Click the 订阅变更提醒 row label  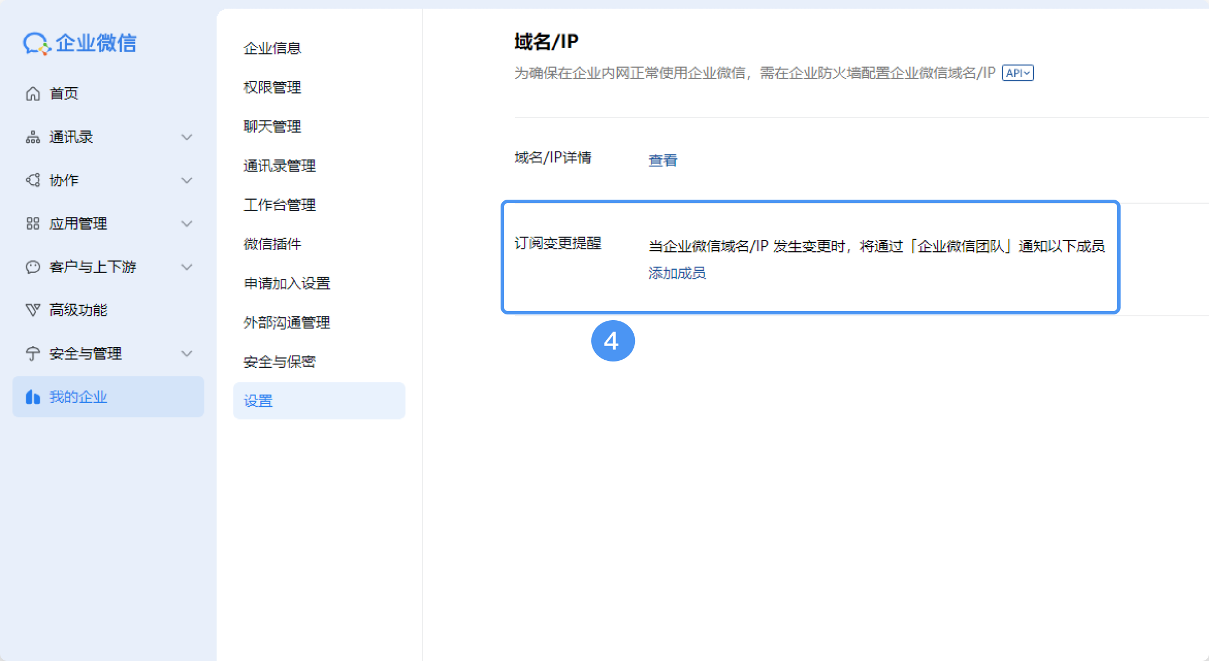tap(558, 243)
